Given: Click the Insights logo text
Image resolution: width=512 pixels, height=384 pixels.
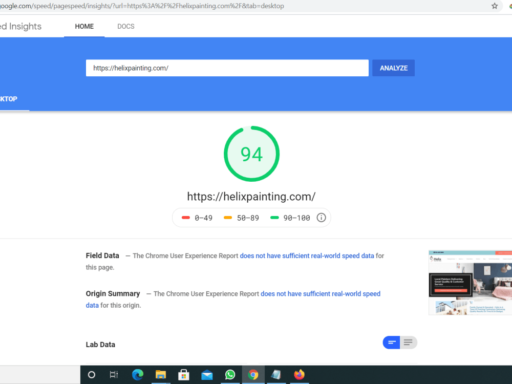Looking at the screenshot, I should pos(21,26).
